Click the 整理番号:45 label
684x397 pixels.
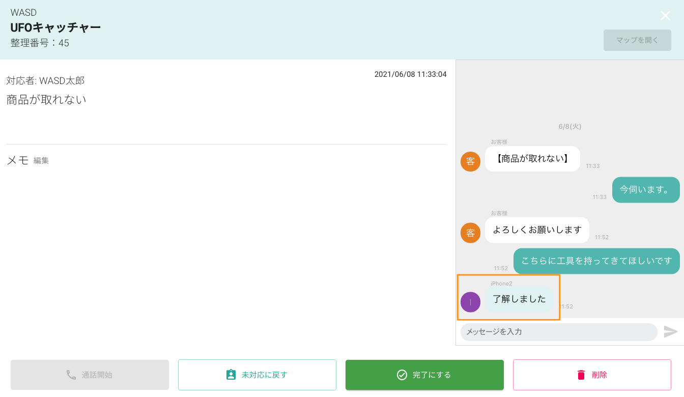(40, 43)
